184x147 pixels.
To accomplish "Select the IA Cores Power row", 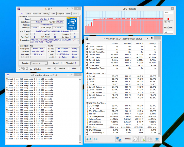I will tap(122, 119).
